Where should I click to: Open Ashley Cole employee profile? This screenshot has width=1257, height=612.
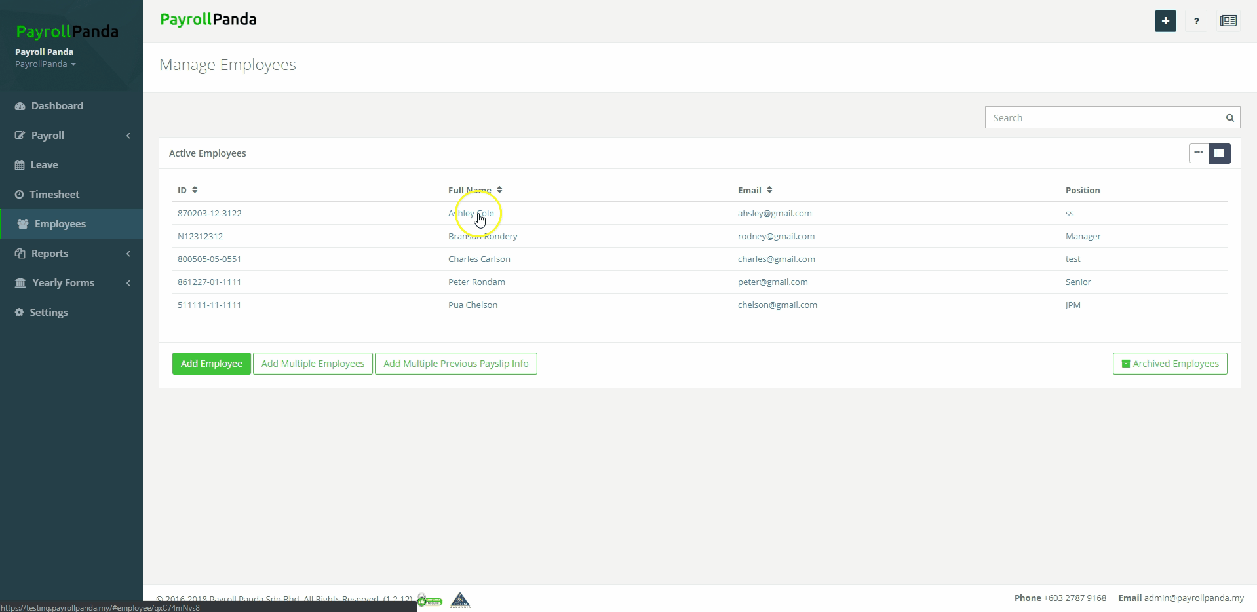(471, 214)
